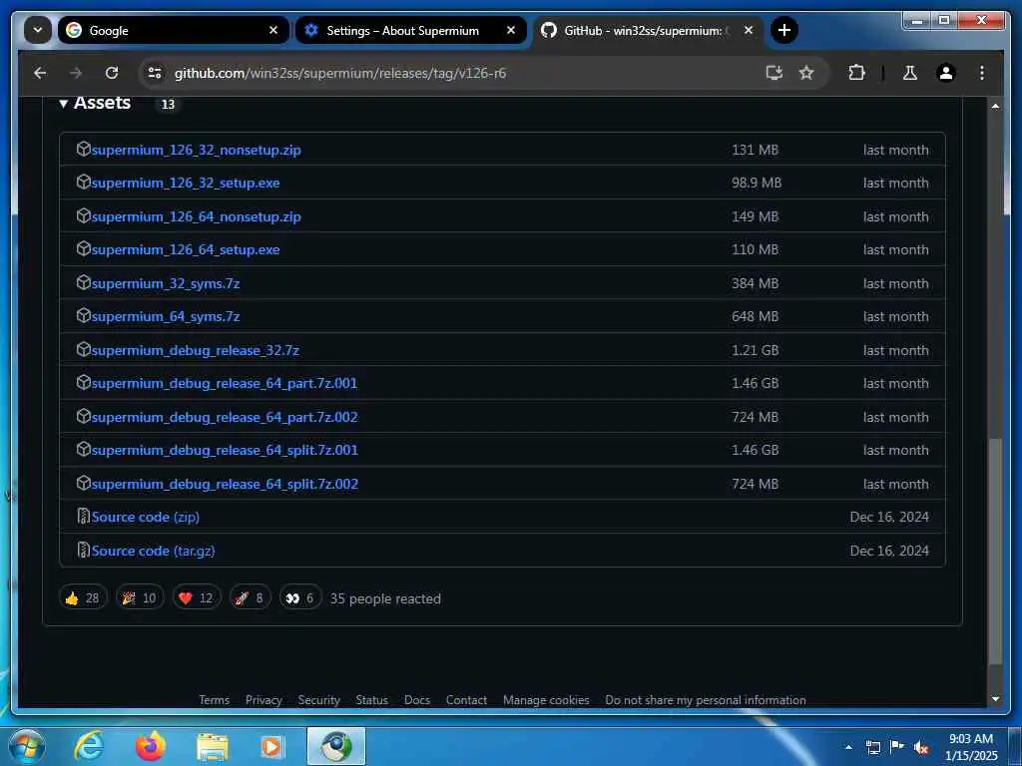
Task: Open the Extensions puzzle icon
Action: coord(856,73)
